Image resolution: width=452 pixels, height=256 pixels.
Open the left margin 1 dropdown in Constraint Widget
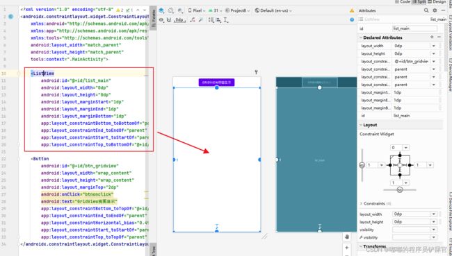point(382,165)
